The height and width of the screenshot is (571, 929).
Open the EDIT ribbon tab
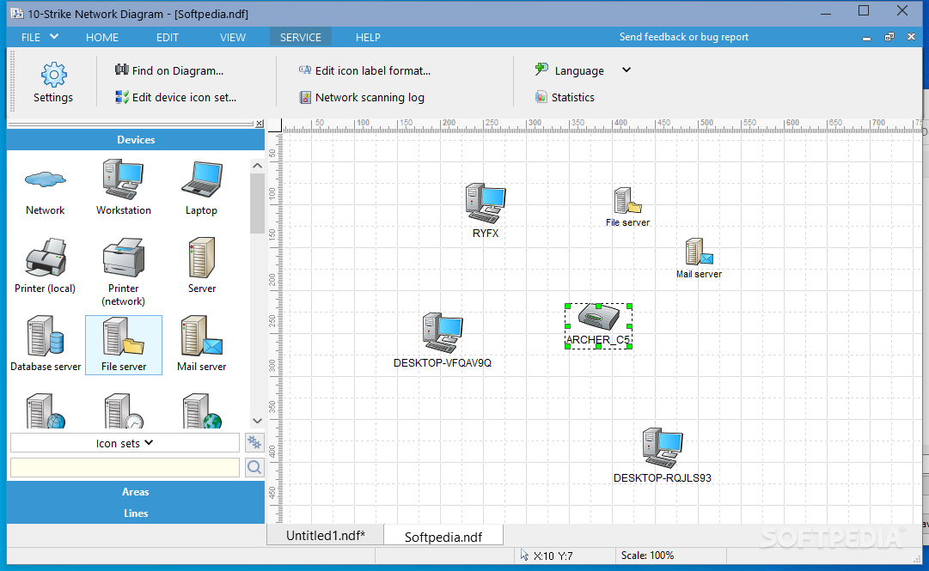coord(167,37)
